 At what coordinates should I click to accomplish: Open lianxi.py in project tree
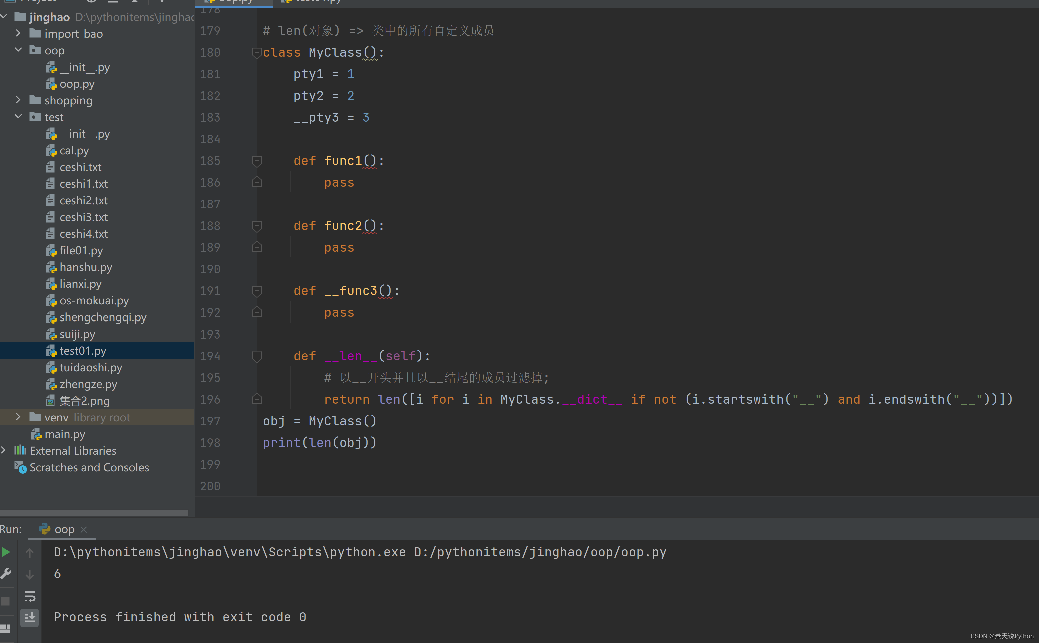[x=80, y=284]
